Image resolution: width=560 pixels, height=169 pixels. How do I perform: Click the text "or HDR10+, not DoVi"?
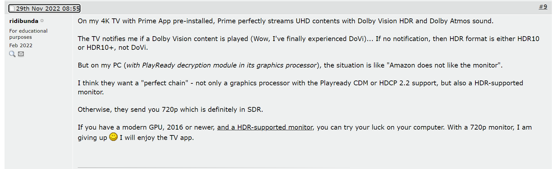113,48
